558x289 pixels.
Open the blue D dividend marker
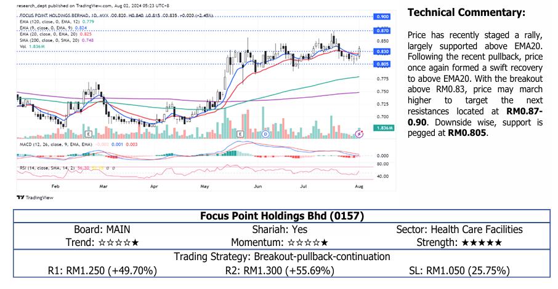[265, 133]
